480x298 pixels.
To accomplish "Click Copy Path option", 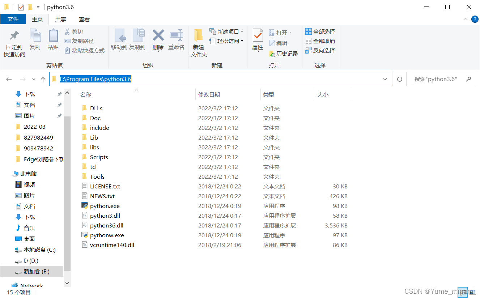I will tap(79, 41).
